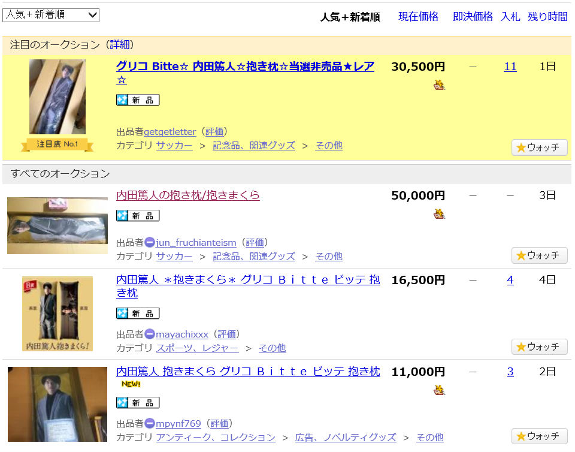Sort by 現在価格 column header
The height and width of the screenshot is (452, 575).
(418, 17)
